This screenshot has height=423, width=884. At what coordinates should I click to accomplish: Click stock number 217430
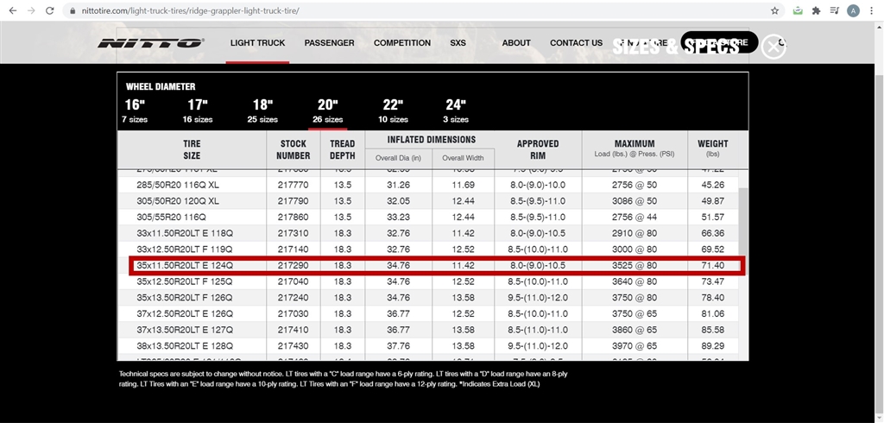pos(294,345)
